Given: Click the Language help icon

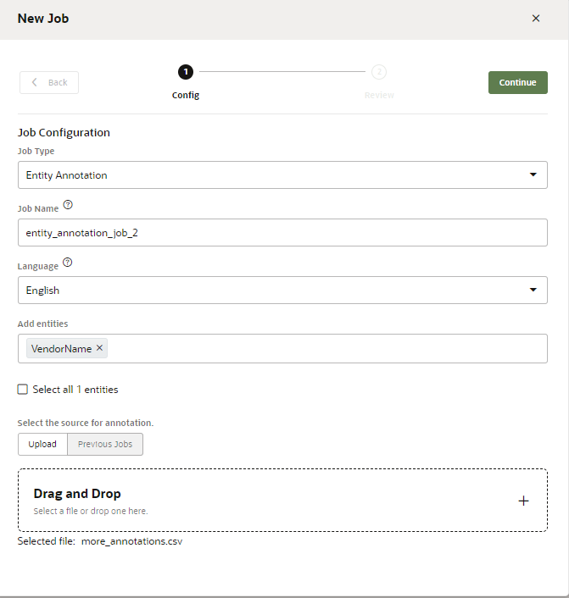Looking at the screenshot, I should tap(68, 263).
